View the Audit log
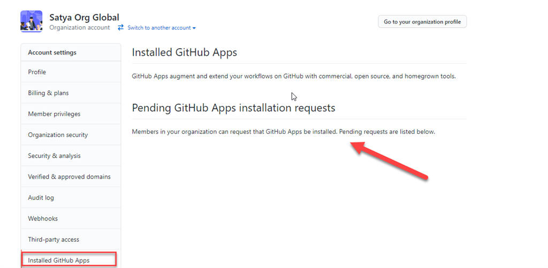This screenshot has height=268, width=548. (x=41, y=197)
